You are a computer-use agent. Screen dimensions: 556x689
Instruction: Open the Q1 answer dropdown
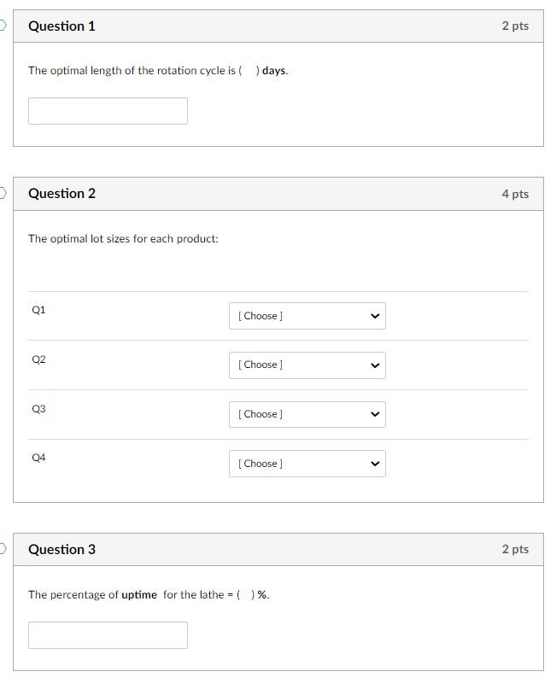click(x=307, y=315)
